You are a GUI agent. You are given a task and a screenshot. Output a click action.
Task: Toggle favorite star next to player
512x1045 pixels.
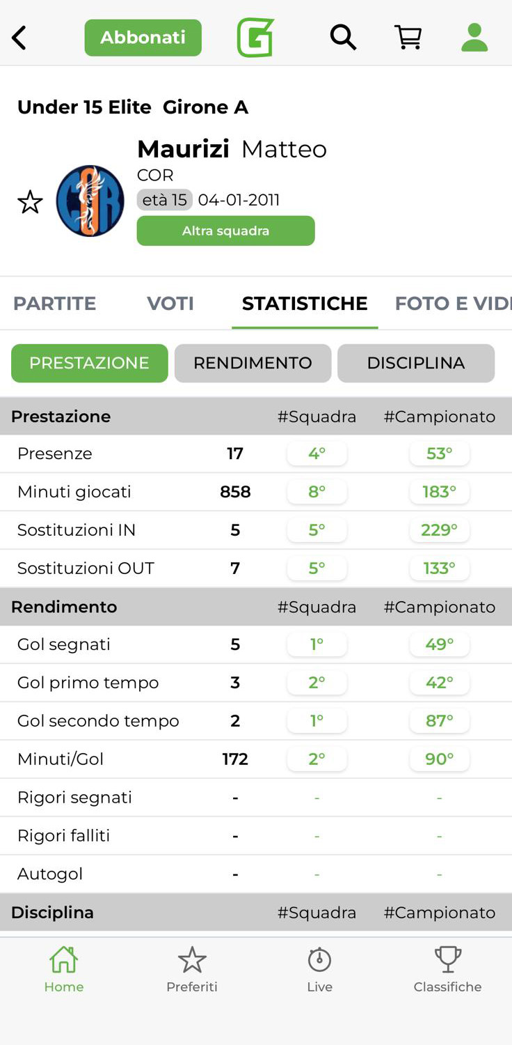click(x=30, y=202)
